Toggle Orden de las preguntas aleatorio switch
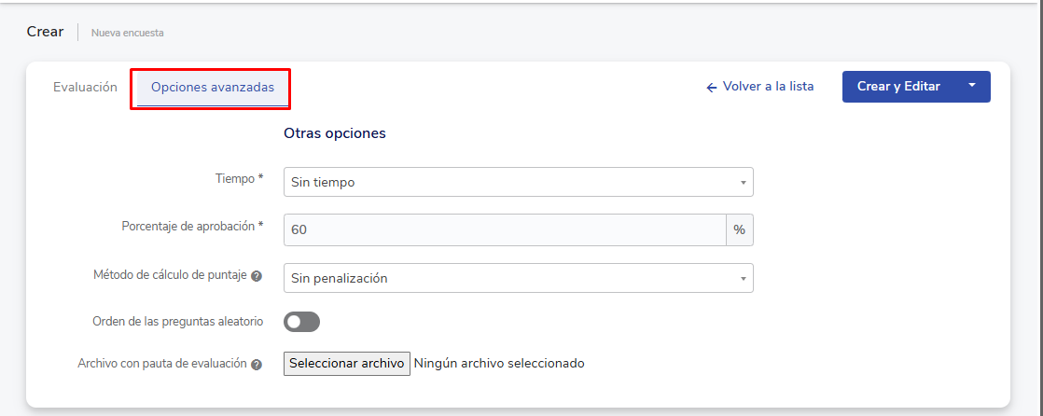This screenshot has height=416, width=1043. click(301, 322)
